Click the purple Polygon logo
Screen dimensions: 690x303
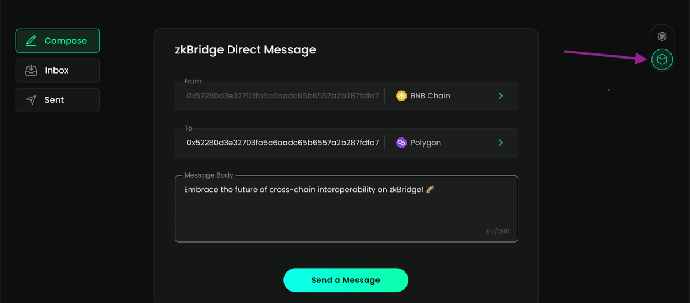point(401,143)
